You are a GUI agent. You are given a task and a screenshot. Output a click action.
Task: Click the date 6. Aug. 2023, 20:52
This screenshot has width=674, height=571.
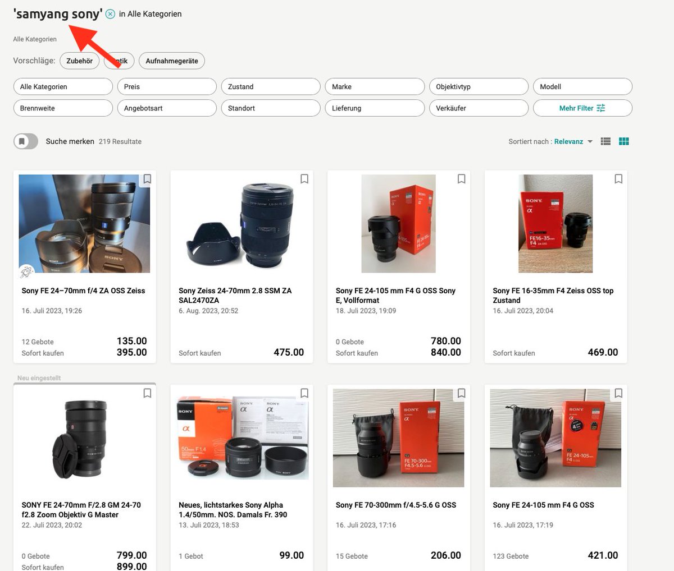tap(208, 310)
